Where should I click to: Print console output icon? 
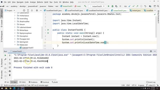point(10,71)
